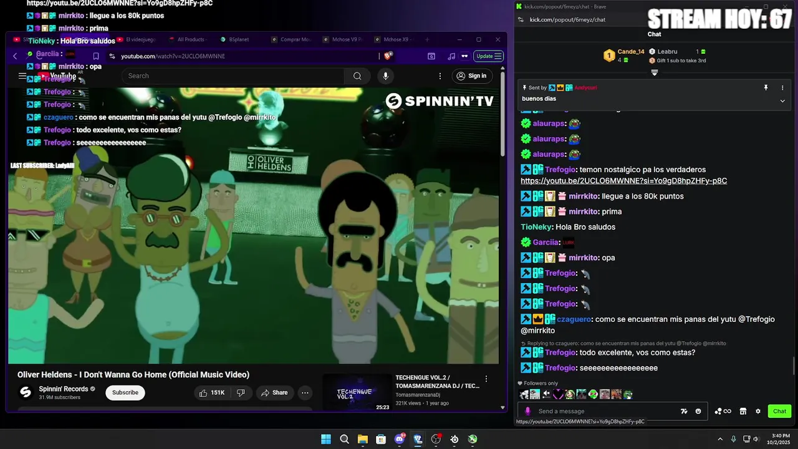The image size is (798, 449).
Task: Open the El videojuego browser tab
Action: tap(140, 39)
